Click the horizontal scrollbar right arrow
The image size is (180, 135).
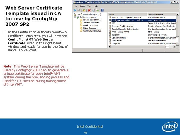(175, 47)
